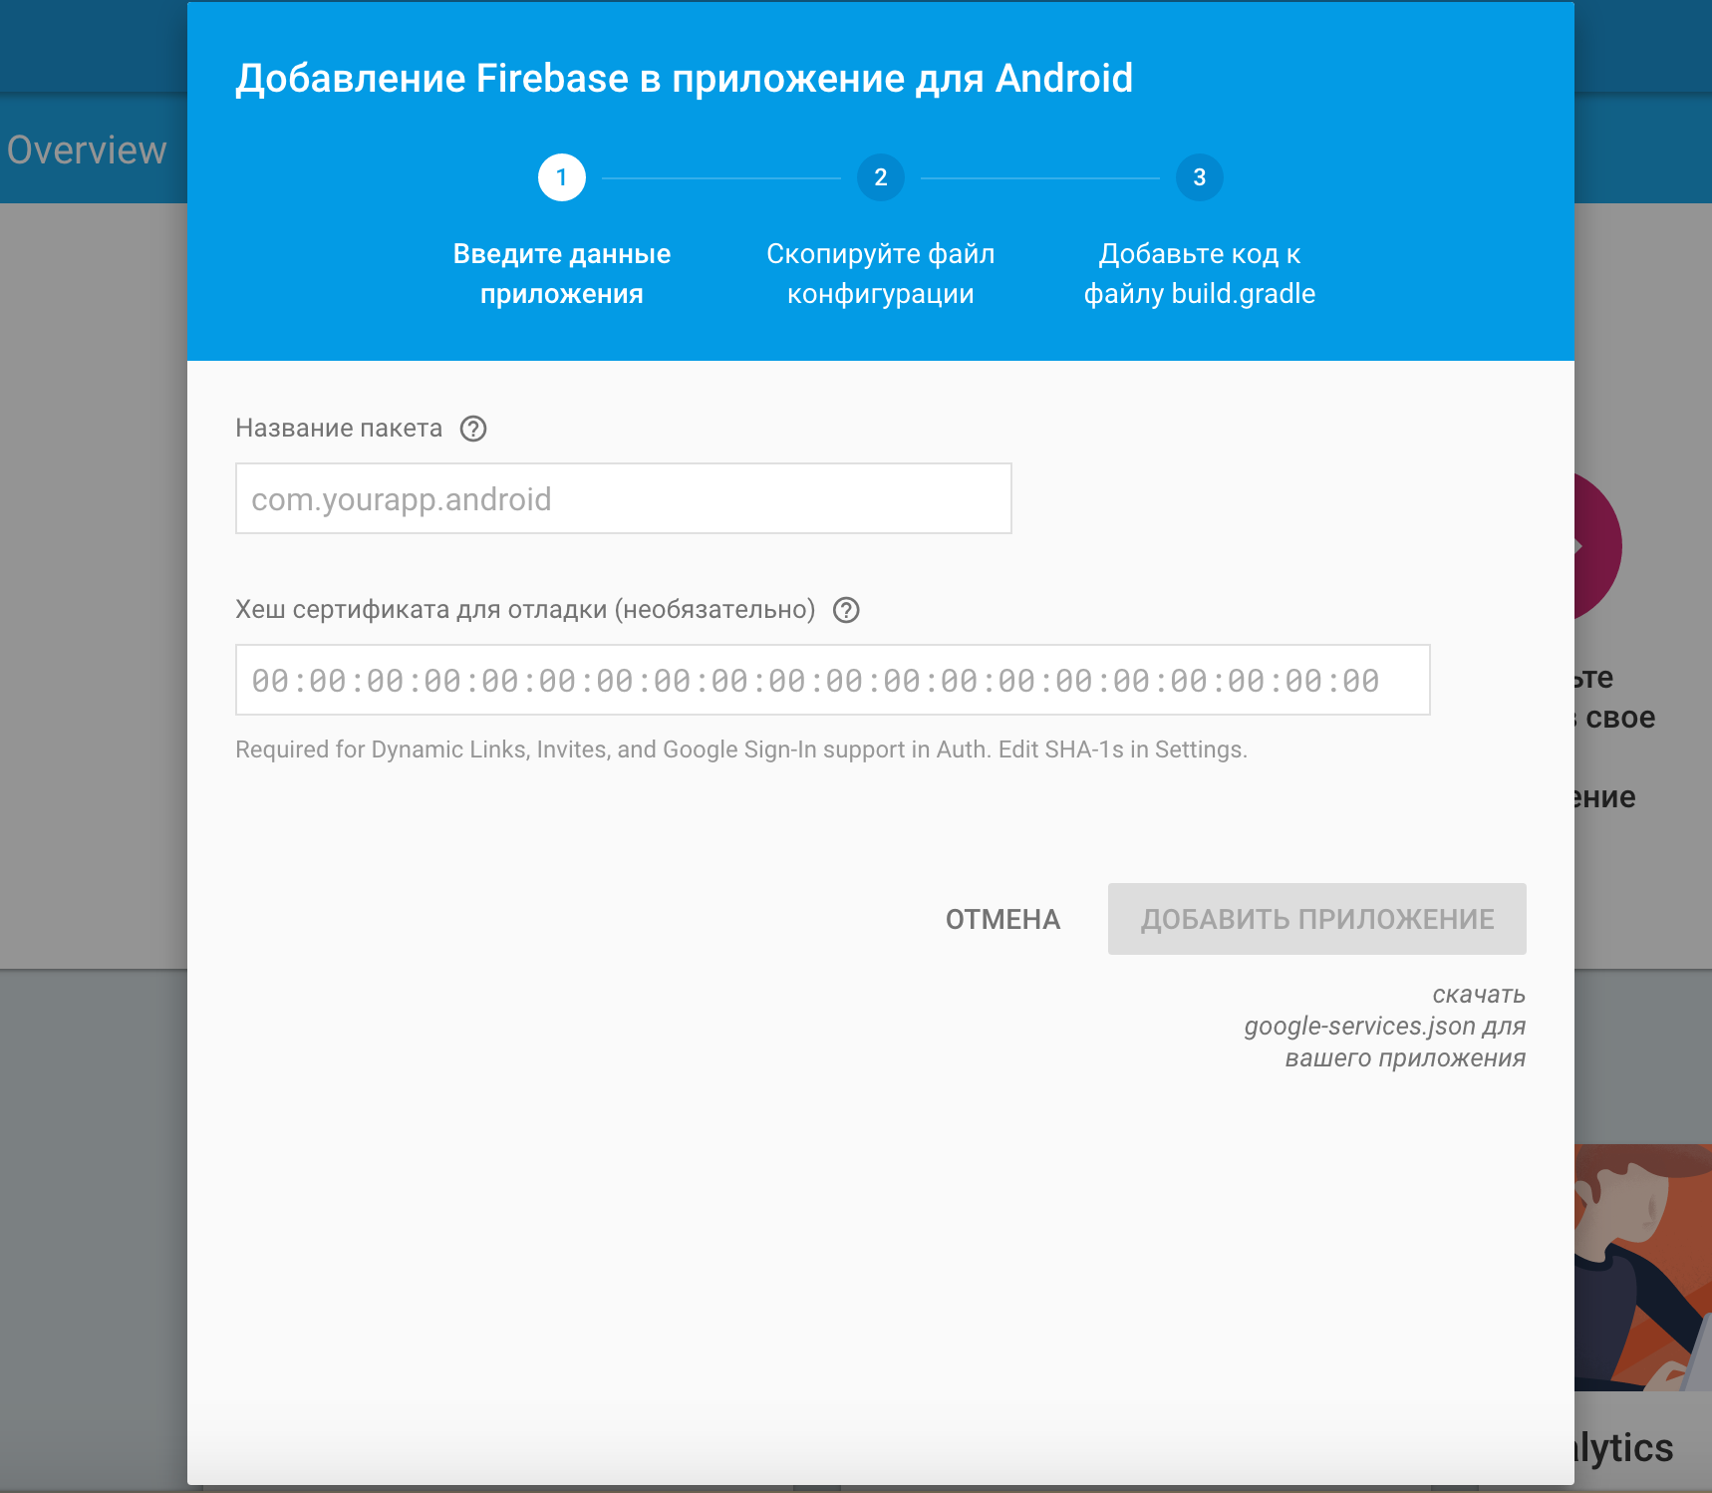
Task: Click the progress line between steps 1 and 2
Action: [720, 177]
